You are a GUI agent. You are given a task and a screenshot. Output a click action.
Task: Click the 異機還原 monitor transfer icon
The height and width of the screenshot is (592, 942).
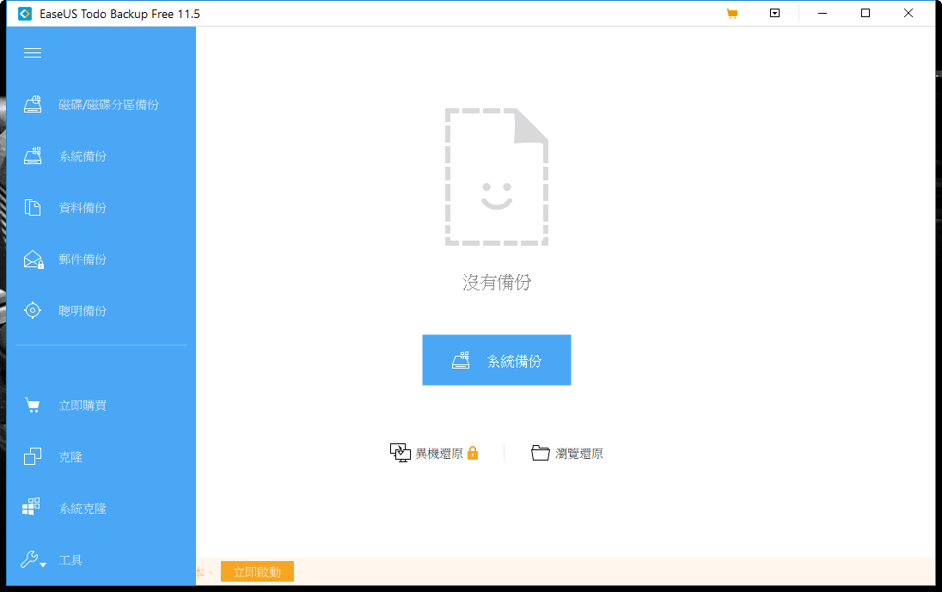click(x=401, y=453)
